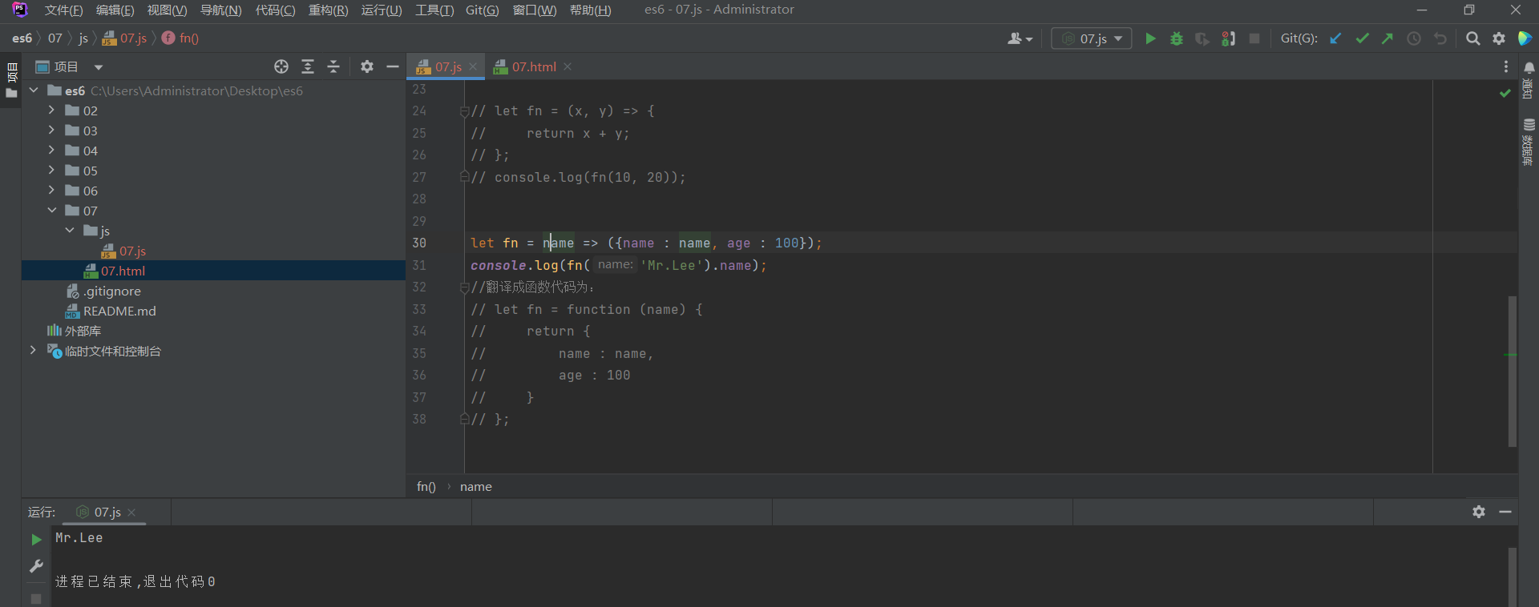Click the run console vertical scrollbar

pos(1512,577)
